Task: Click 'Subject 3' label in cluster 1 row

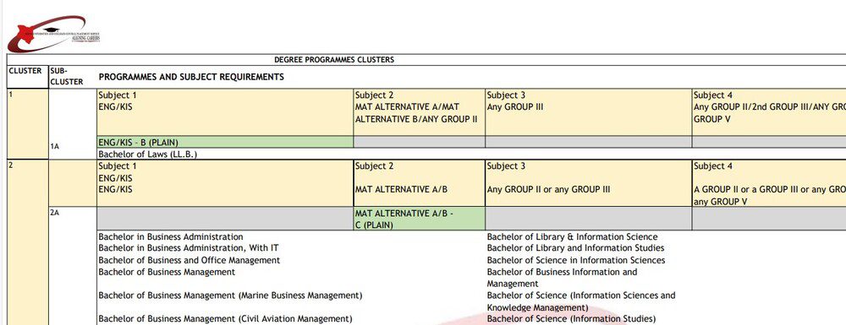Action: (506, 95)
